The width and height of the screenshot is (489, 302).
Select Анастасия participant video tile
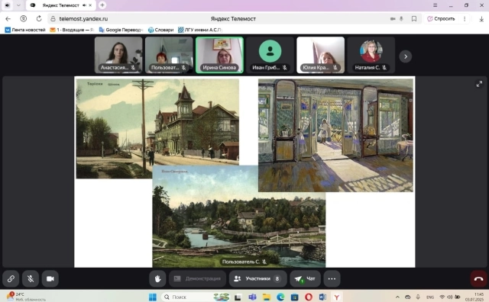coord(118,55)
